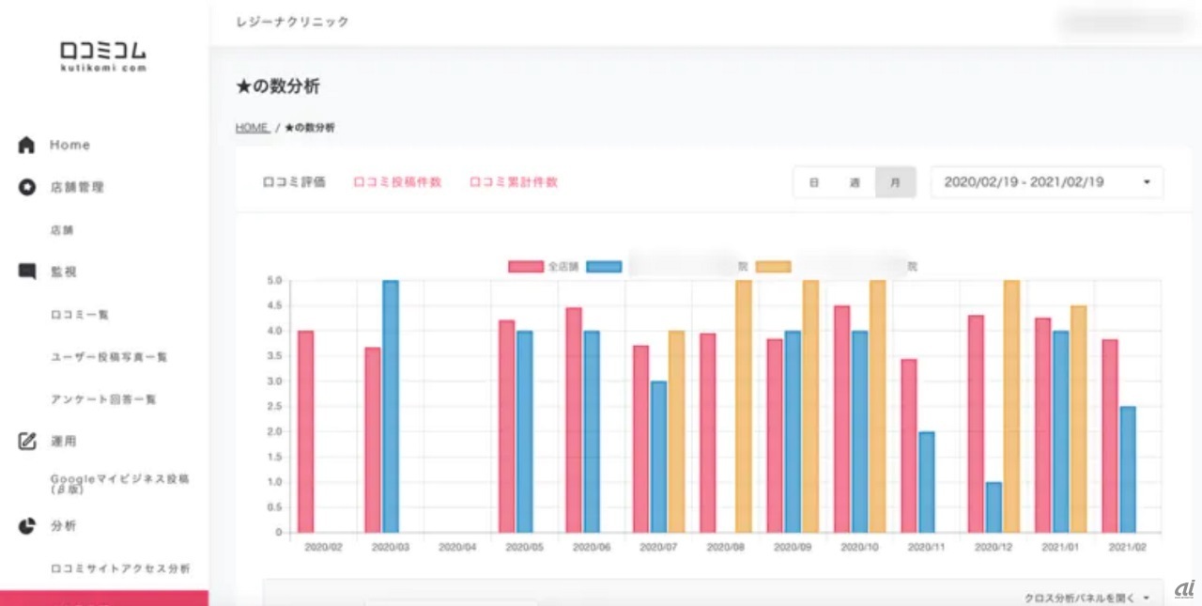Click the 分析 pie chart icon
Viewport: 1202px width, 606px height.
pyautogui.click(x=26, y=525)
